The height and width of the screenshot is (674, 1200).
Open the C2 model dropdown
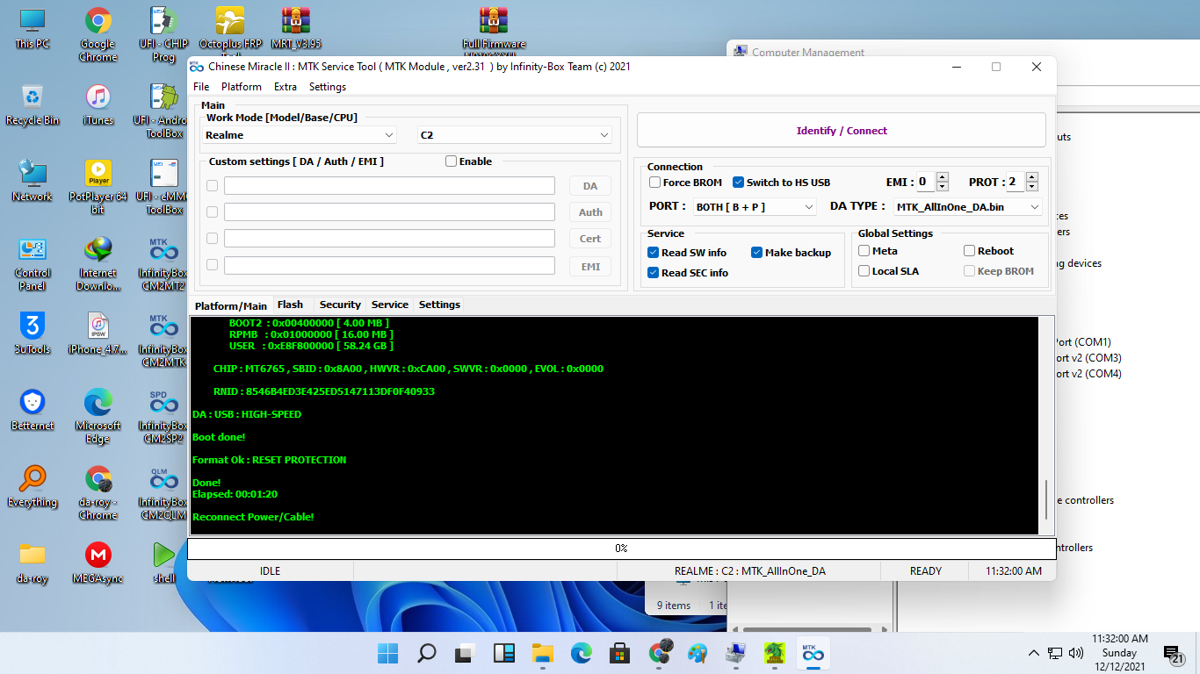[515, 135]
